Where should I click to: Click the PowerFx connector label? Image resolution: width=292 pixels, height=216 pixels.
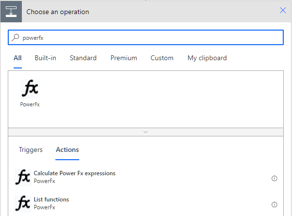pos(30,104)
